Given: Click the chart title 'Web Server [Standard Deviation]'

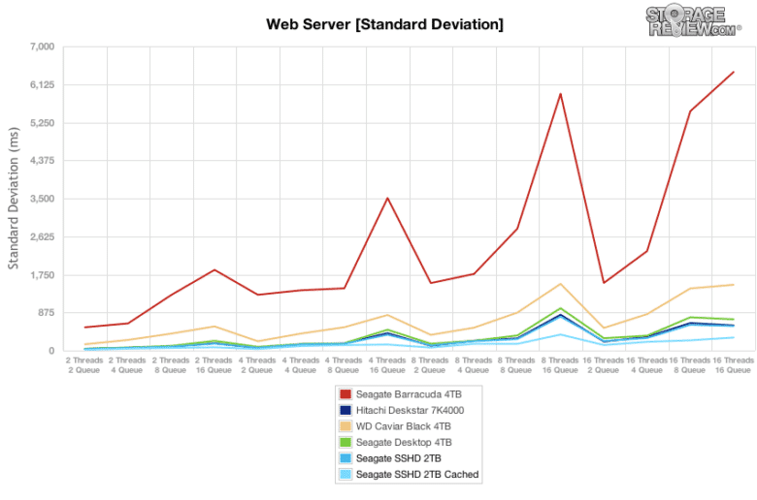Looking at the screenshot, I should click(x=384, y=24).
